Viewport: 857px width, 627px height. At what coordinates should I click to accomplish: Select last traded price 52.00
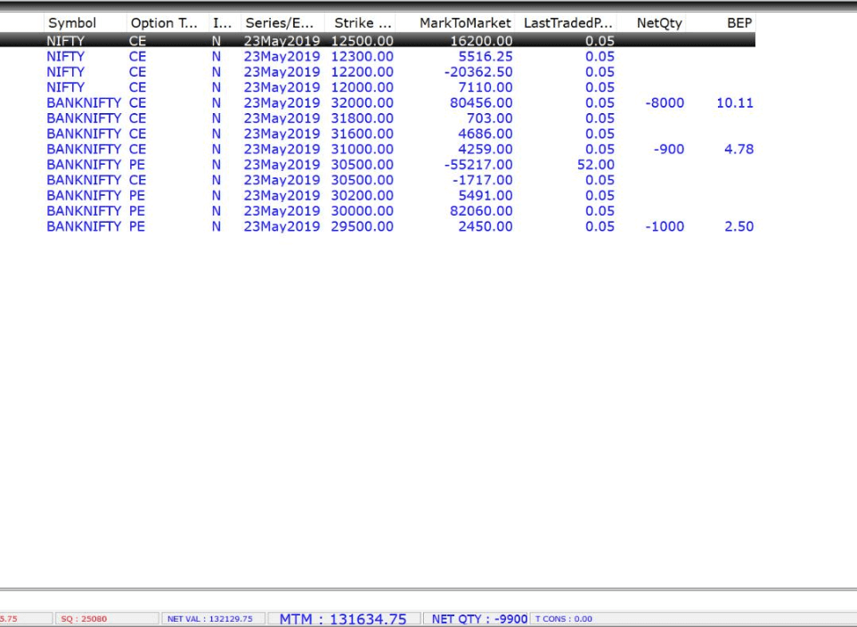(x=596, y=165)
